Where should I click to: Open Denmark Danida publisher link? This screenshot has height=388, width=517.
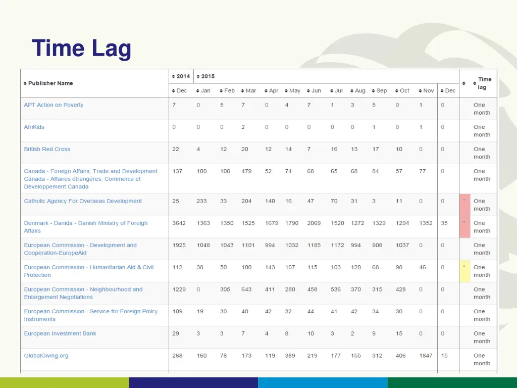(x=86, y=227)
